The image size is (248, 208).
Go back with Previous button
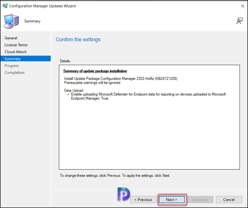coord(143,200)
